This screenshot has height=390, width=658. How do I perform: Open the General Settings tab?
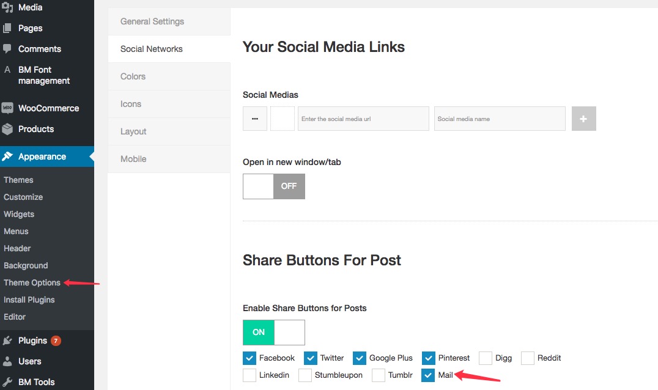pos(169,21)
